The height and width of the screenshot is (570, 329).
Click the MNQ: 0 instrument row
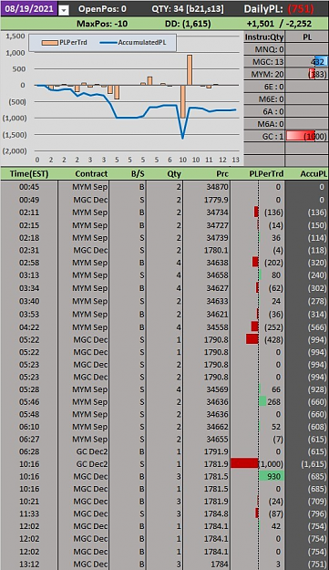point(264,49)
